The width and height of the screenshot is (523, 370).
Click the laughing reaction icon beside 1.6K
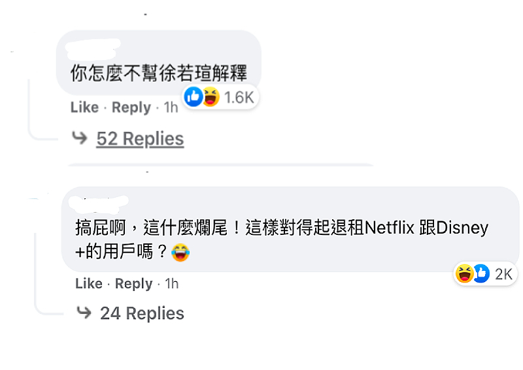point(209,97)
